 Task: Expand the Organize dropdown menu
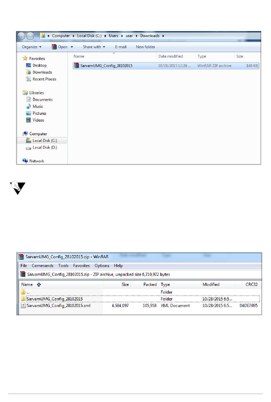[x=31, y=47]
